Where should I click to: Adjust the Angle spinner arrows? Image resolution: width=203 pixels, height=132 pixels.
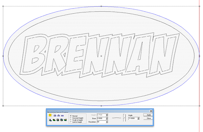pyautogui.click(x=138, y=118)
